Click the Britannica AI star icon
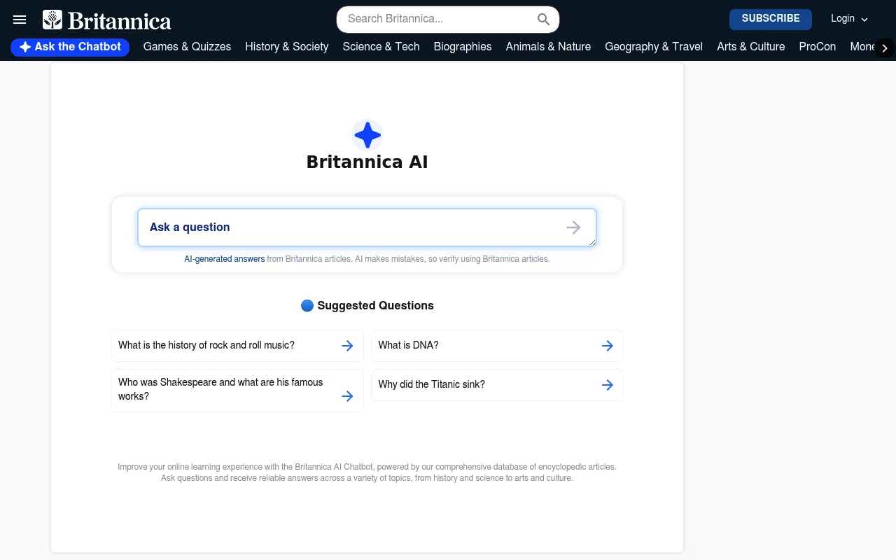 [367, 135]
